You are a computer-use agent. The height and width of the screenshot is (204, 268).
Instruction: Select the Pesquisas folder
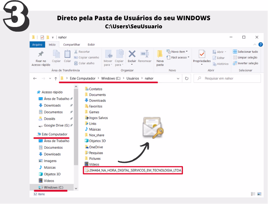coord(94,153)
